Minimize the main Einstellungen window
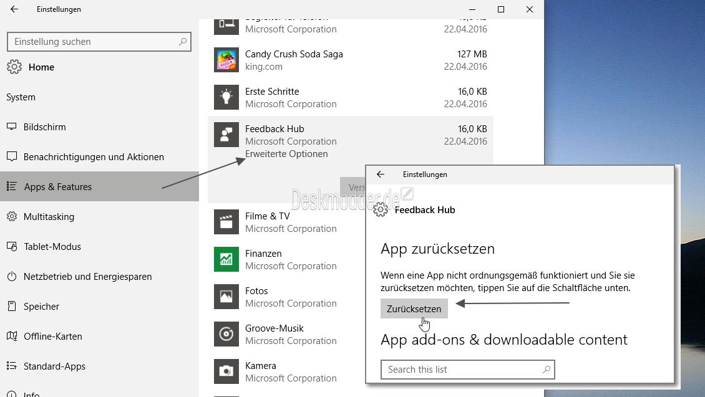This screenshot has height=397, width=705. (472, 9)
